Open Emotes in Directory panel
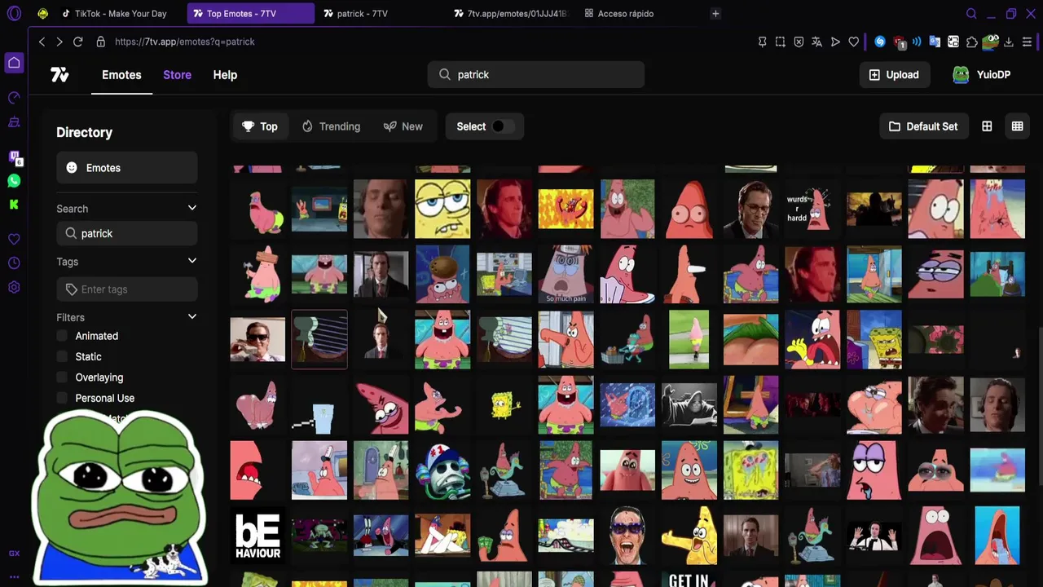Screen dimensions: 1043x587 127,168
